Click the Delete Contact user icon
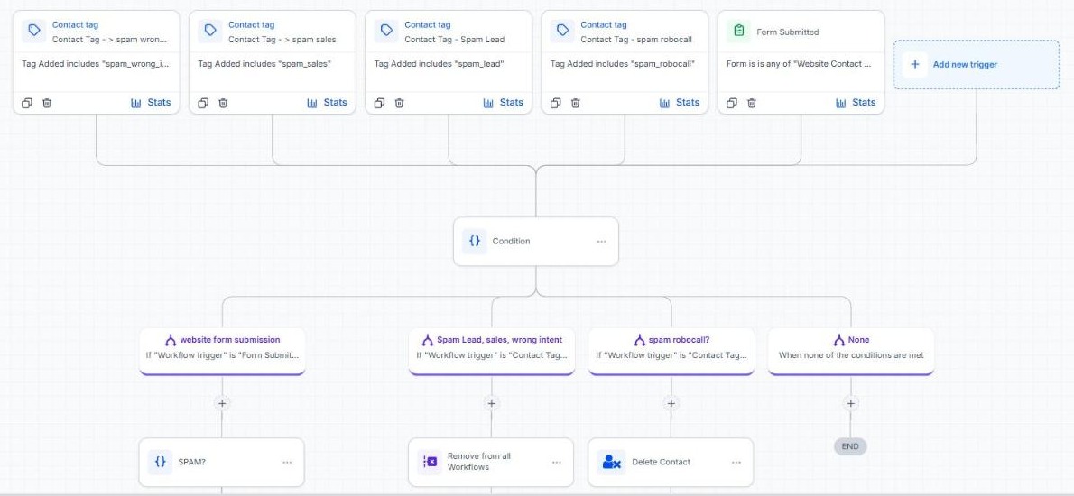Viewport: 1074px width, 496px height. coord(609,462)
